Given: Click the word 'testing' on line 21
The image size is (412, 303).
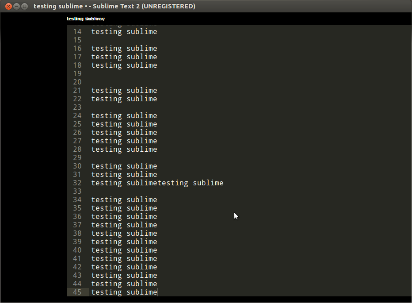Looking at the screenshot, I should 106,91.
